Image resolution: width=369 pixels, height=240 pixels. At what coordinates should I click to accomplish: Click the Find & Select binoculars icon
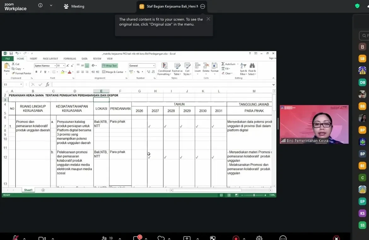point(252,66)
